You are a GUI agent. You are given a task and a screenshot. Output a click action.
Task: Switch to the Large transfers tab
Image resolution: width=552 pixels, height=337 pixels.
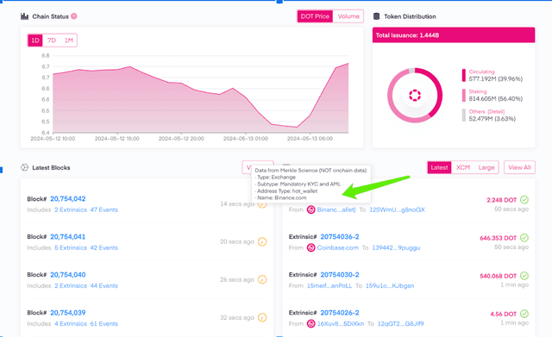coord(486,167)
